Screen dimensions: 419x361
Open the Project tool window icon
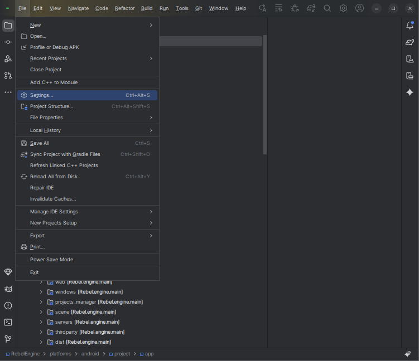coord(8,26)
